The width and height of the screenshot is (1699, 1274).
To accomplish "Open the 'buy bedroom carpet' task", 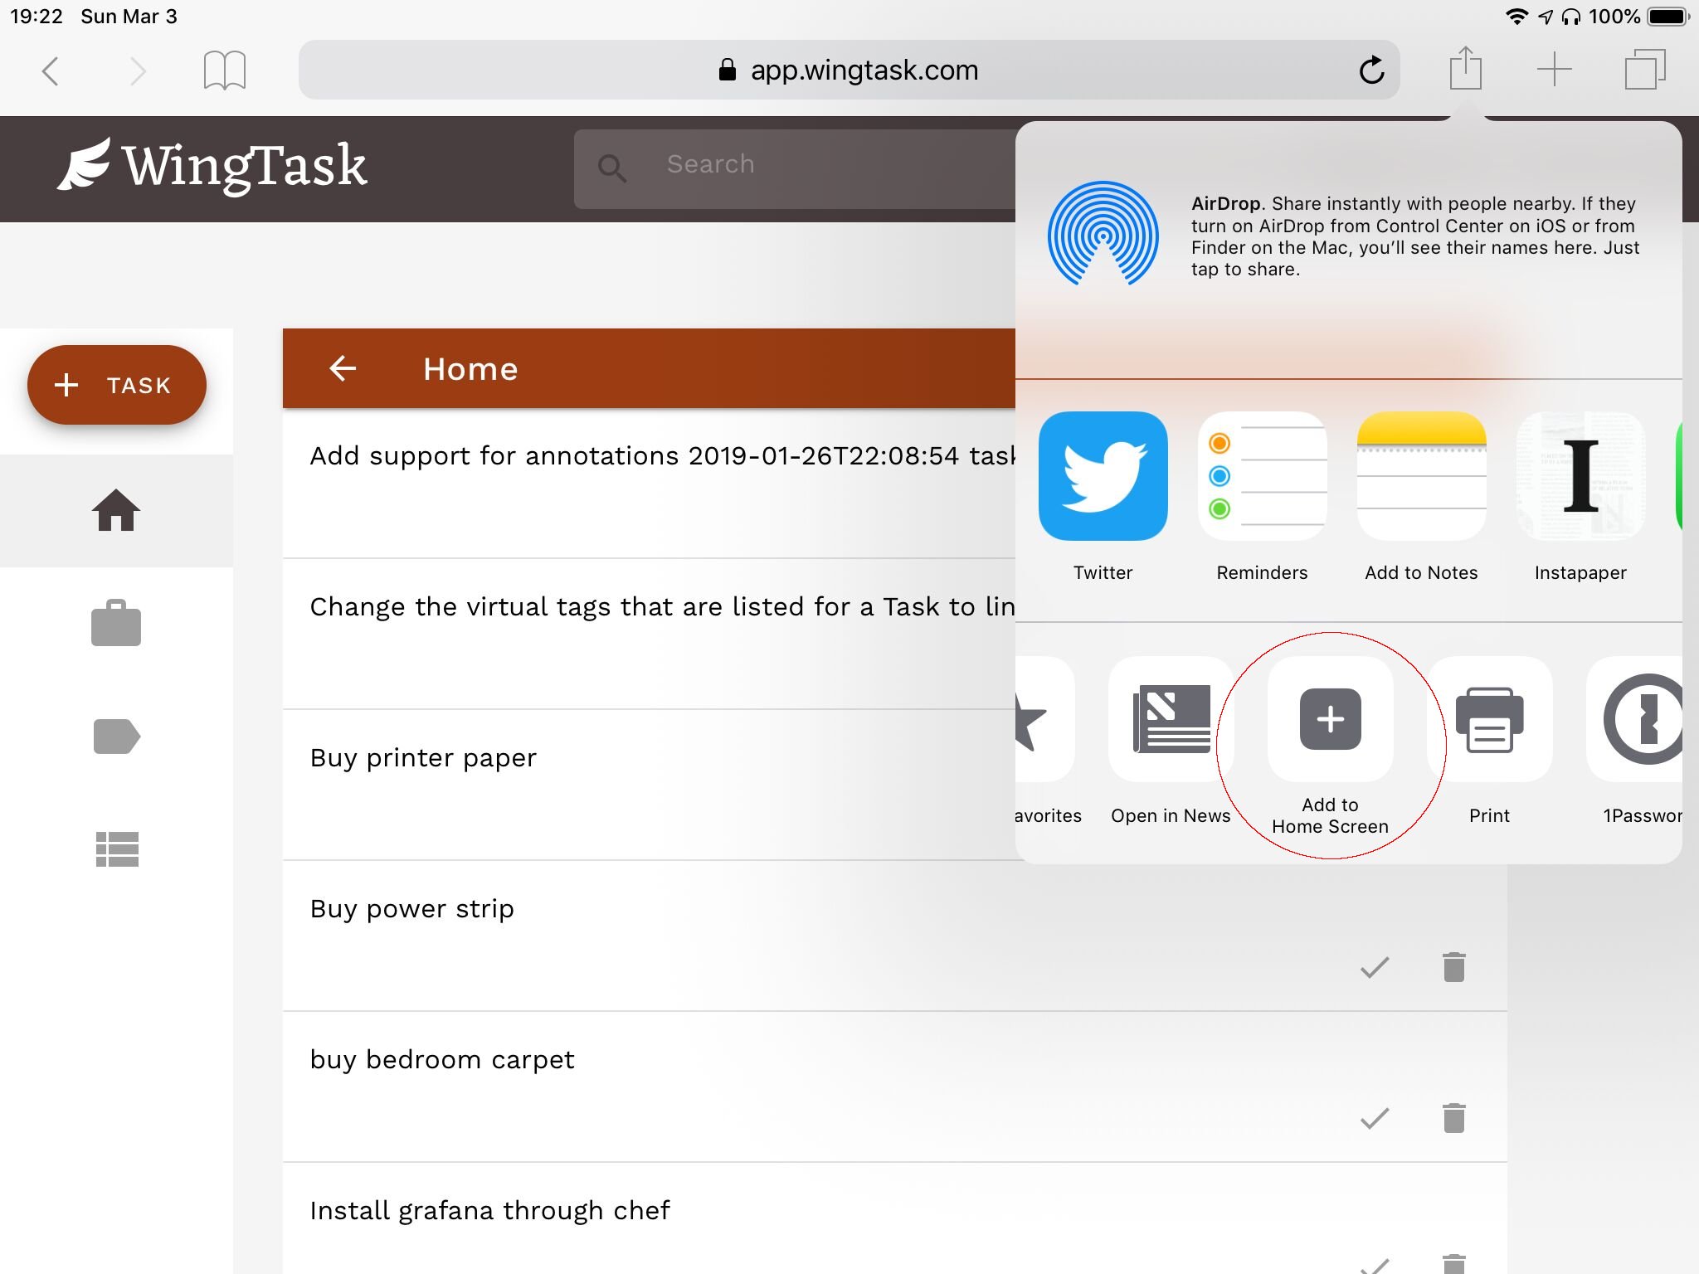I will (894, 1087).
